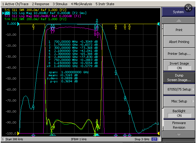Screen dimensions: 196x143
Task: Open Firmware Revision info
Action: coord(179,125)
